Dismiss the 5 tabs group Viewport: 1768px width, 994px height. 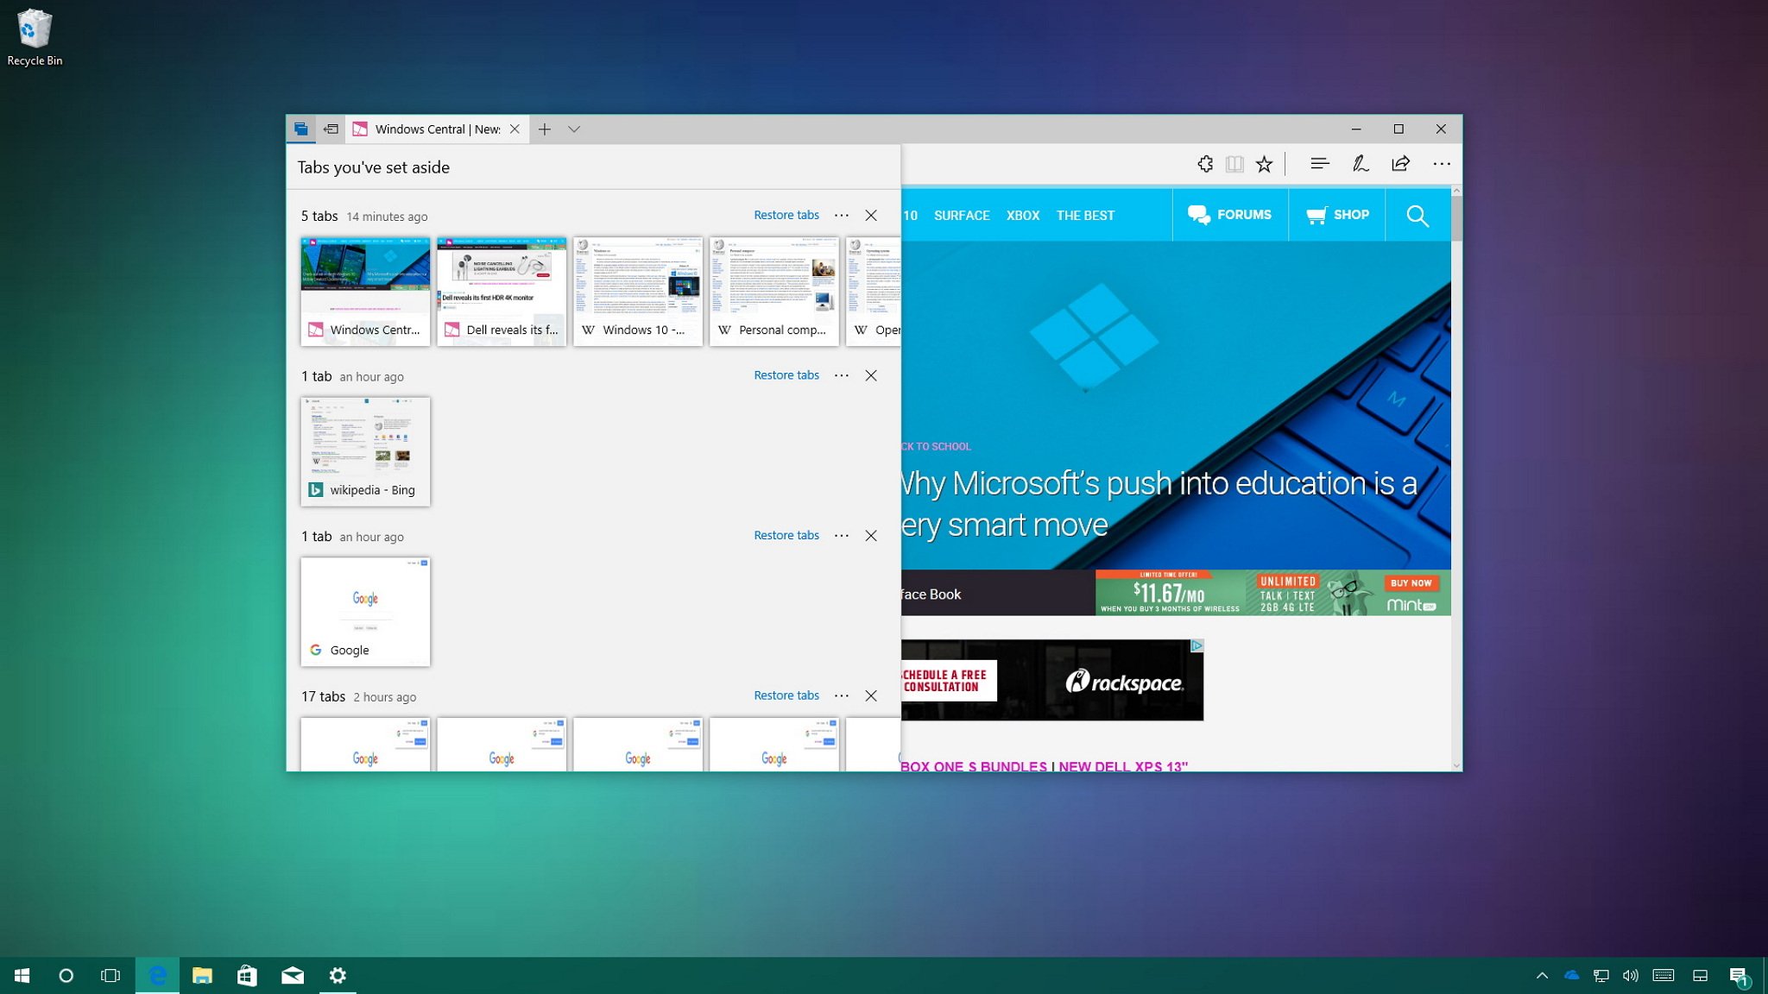coord(871,215)
